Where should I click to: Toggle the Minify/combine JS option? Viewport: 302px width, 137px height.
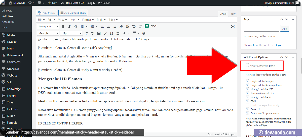(x=247, y=97)
